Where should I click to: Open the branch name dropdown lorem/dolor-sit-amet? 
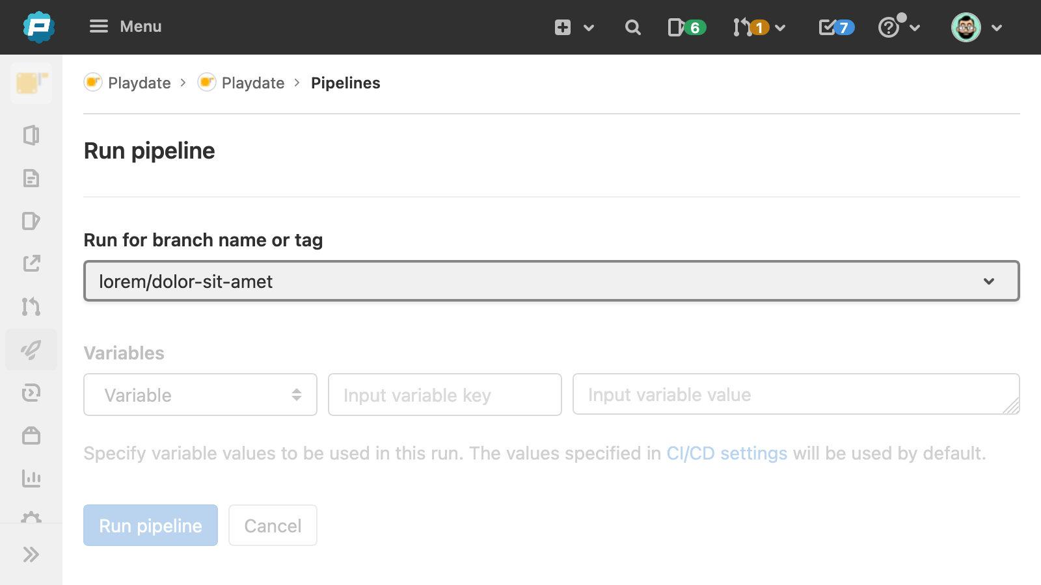pos(551,281)
